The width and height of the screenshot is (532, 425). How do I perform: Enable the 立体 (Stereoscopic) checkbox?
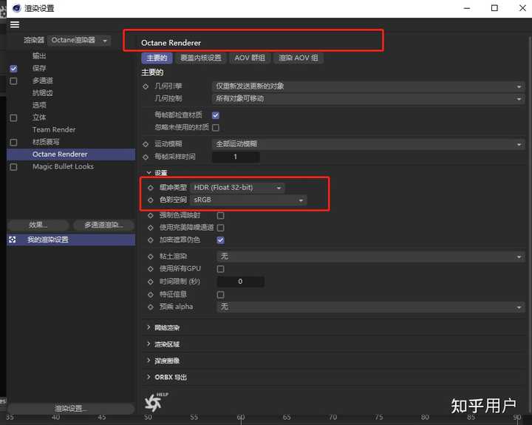coord(13,118)
